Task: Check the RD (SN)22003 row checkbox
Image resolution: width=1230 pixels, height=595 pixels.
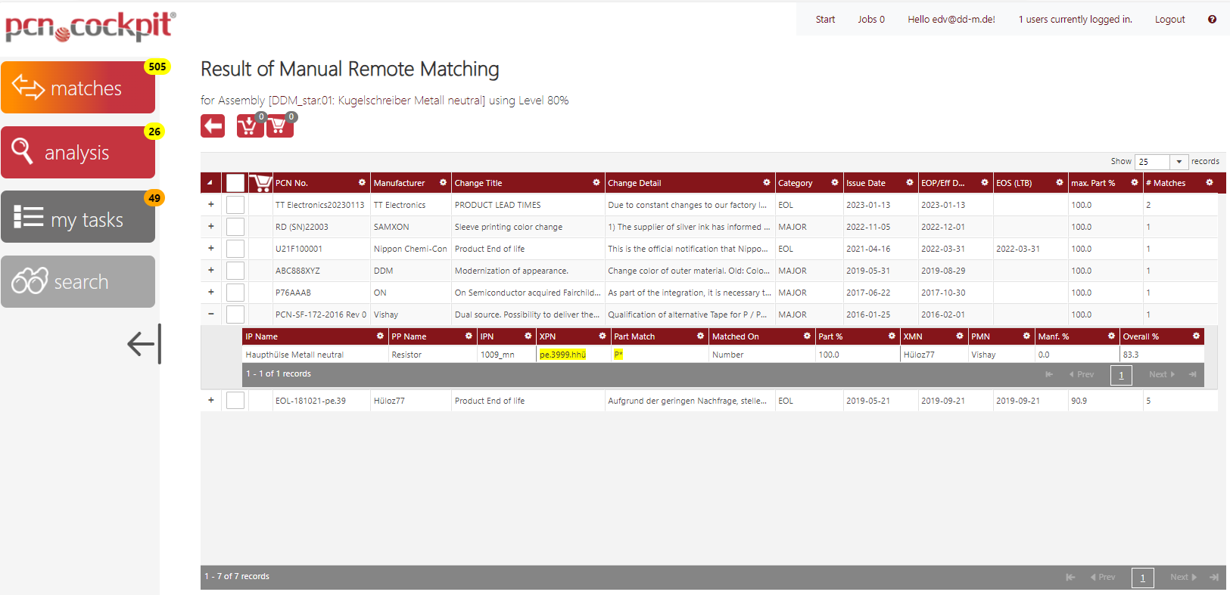Action: [235, 227]
